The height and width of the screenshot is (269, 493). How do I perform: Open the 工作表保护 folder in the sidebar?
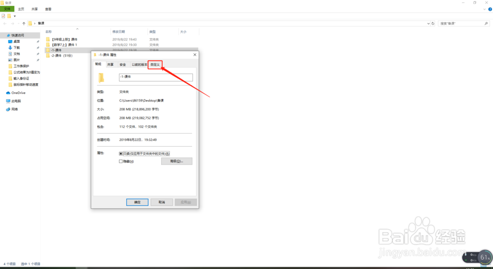click(x=21, y=67)
